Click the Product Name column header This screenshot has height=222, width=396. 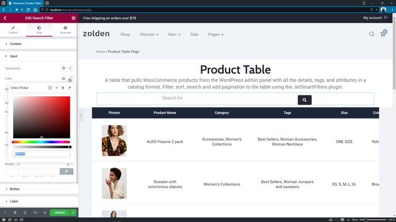(165, 113)
